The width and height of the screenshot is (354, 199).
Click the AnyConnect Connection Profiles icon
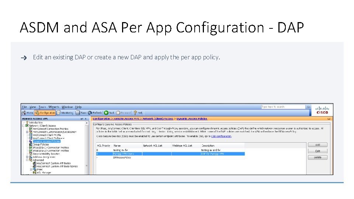coord(31,129)
